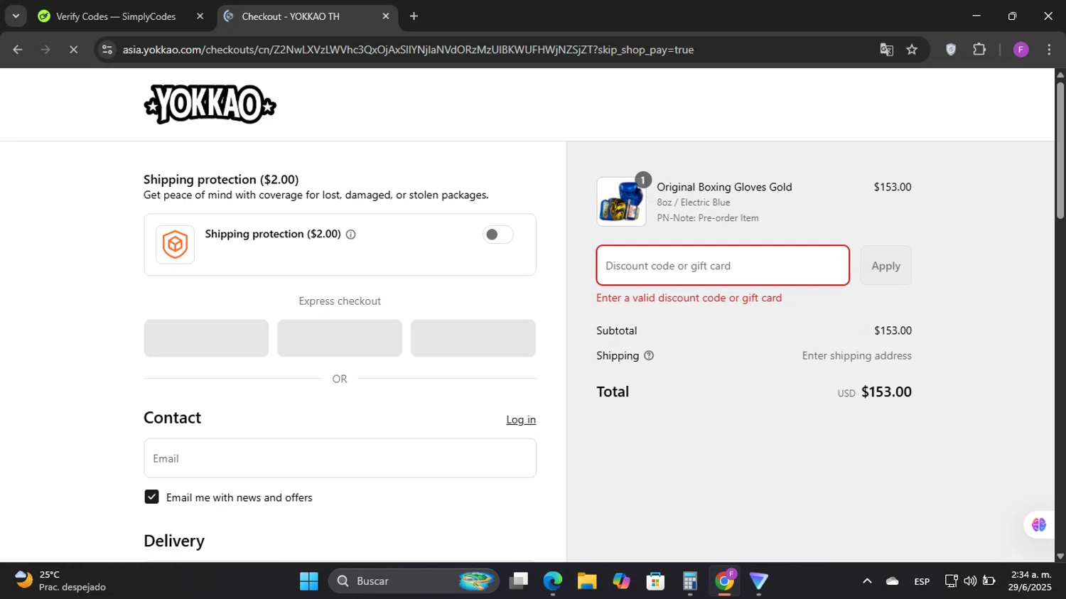Click the first express checkout button
The height and width of the screenshot is (599, 1066).
[x=206, y=338]
